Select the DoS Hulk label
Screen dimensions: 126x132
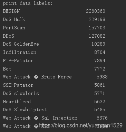pos(14,19)
